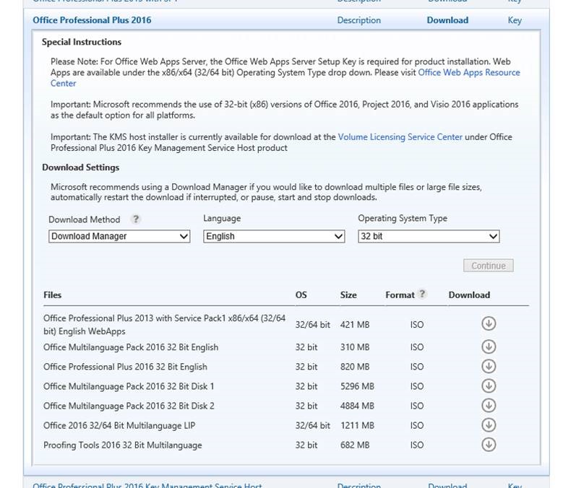This screenshot has width=563, height=488.
Task: Download Office Multilanguage Pack 2016 Disk 2
Action: pos(489,406)
